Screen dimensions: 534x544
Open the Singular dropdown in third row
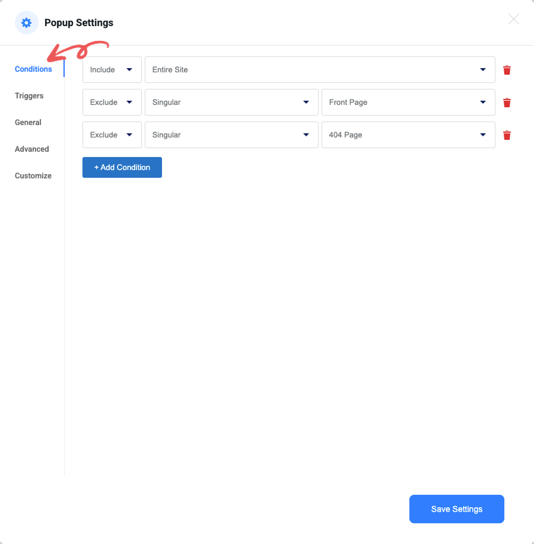(x=231, y=135)
